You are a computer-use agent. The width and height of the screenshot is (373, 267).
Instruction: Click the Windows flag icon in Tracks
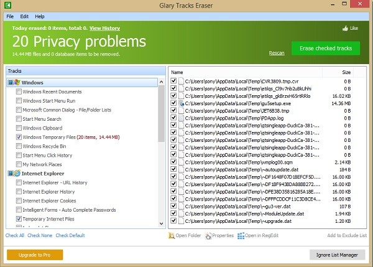point(17,82)
